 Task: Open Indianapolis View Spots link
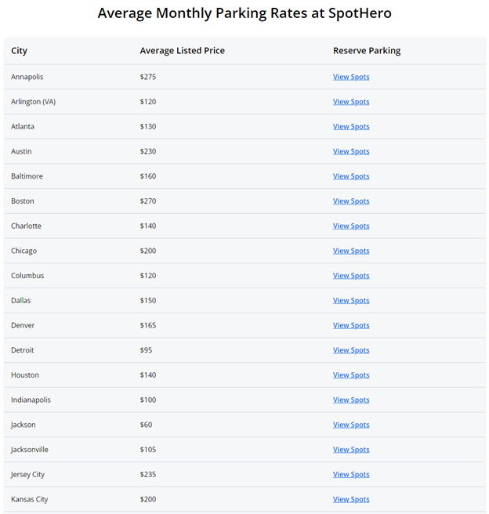tap(351, 400)
